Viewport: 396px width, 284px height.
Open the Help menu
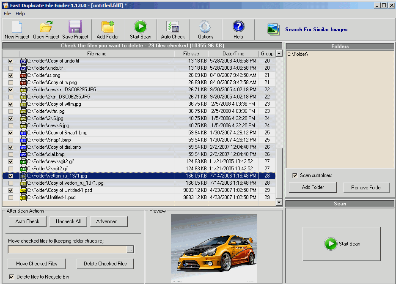20,14
